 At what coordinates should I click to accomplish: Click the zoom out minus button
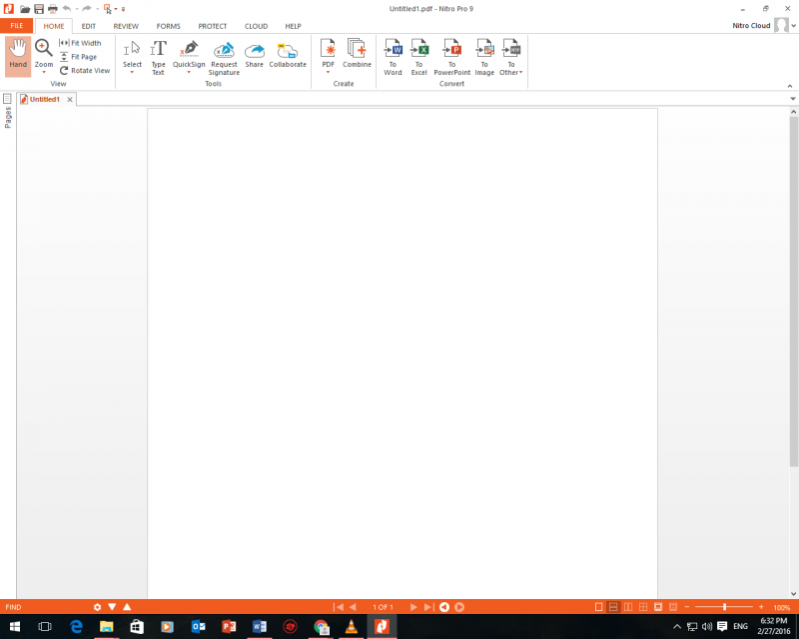click(x=687, y=607)
